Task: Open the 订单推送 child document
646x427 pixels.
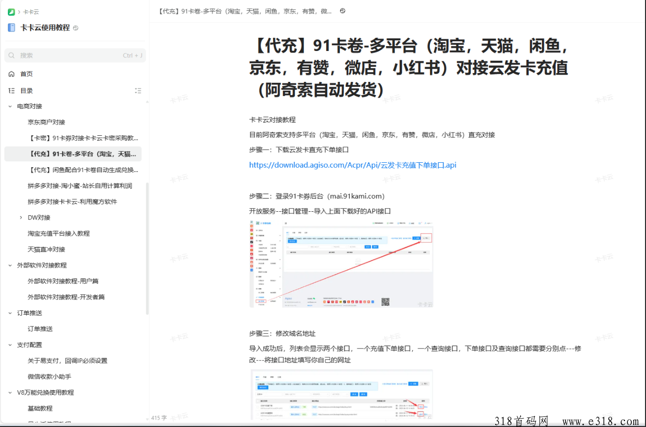Action: [40, 329]
